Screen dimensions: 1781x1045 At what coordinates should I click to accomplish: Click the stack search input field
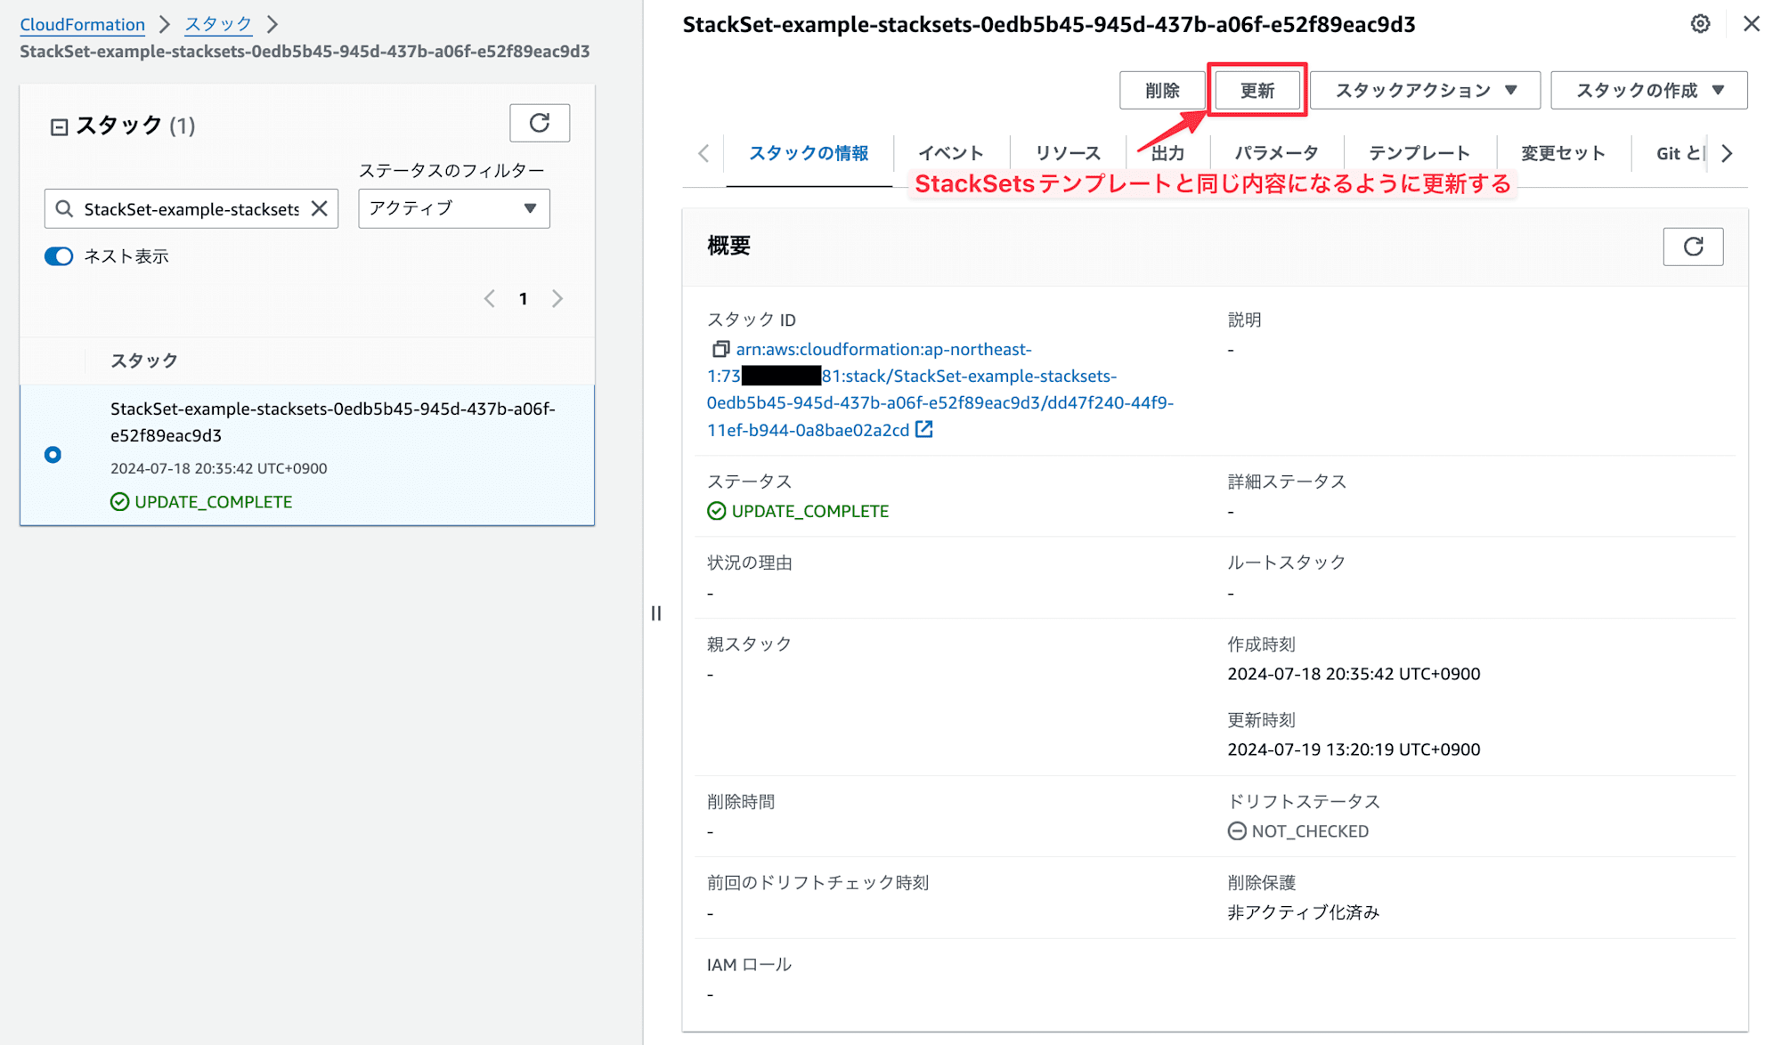191,208
